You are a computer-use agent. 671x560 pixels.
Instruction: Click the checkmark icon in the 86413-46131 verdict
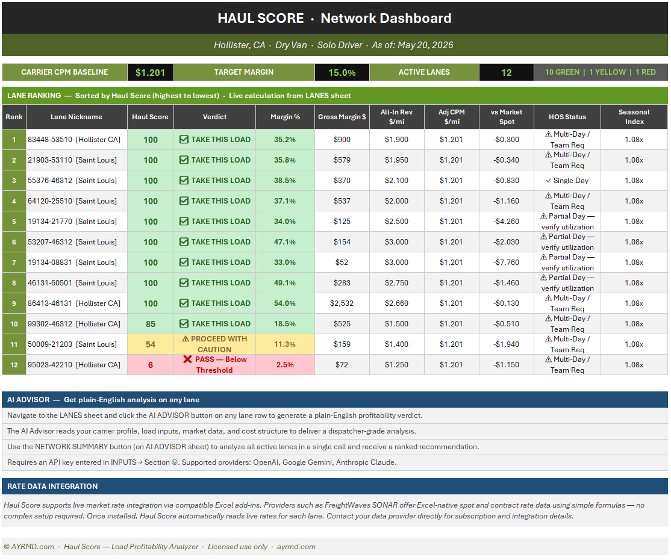184,303
